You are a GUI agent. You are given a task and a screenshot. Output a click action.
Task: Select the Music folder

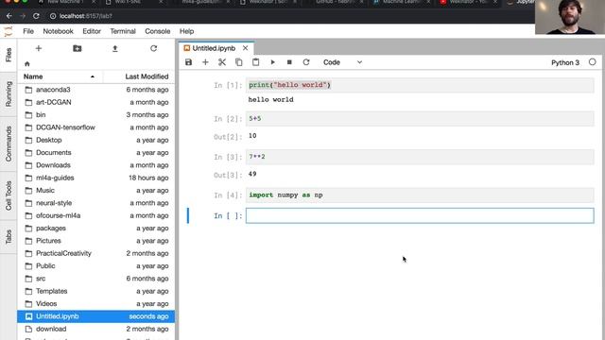(x=95, y=191)
